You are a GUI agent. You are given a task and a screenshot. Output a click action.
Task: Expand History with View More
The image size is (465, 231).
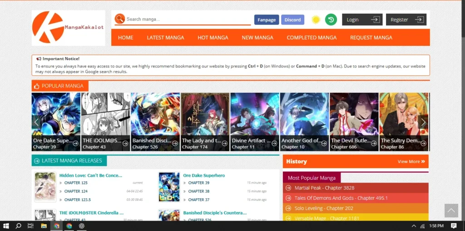tap(411, 161)
